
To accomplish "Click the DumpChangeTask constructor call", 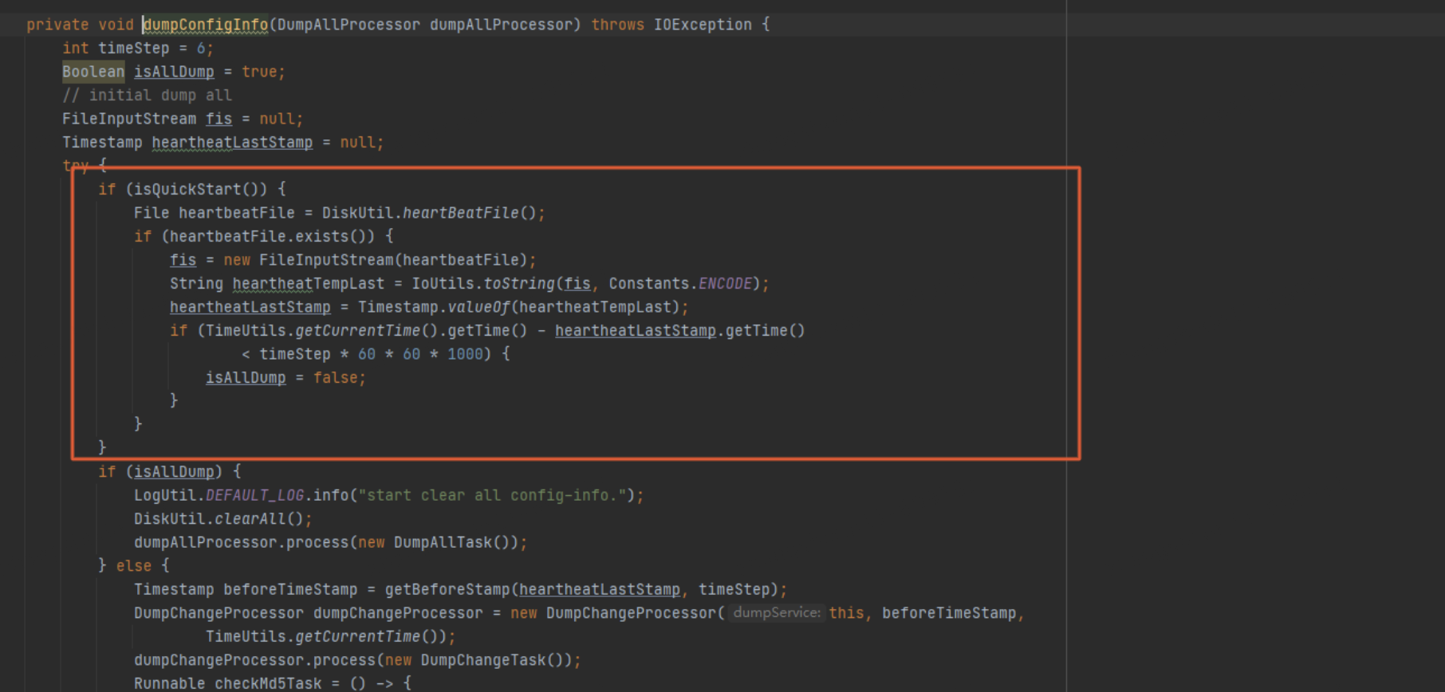I will tap(492, 659).
